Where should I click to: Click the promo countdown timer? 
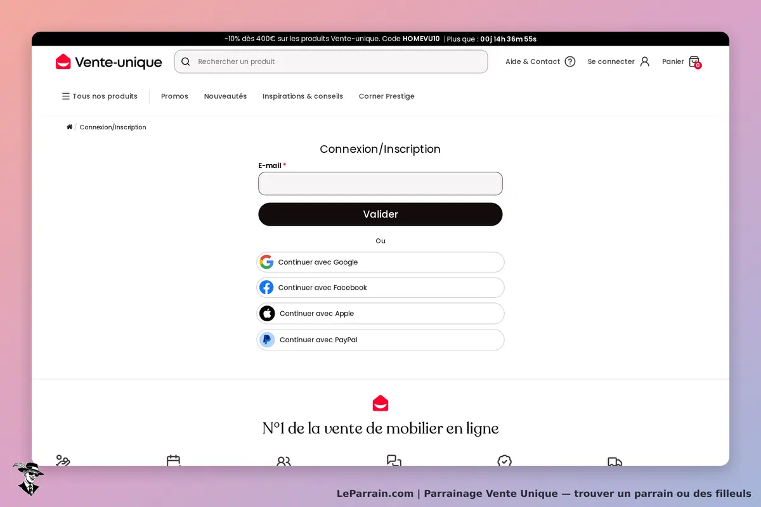(x=509, y=39)
